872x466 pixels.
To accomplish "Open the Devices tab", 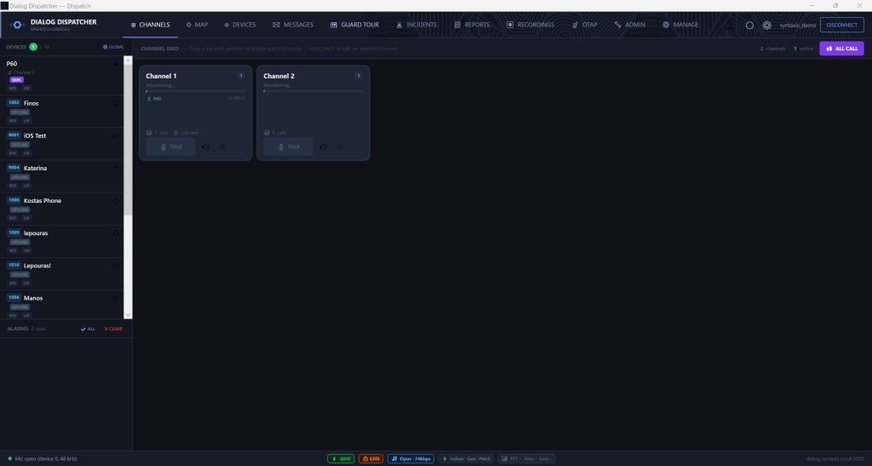I will 239,25.
